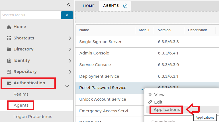
Task: Open Logon Procedures in sidebar
Action: (x=33, y=117)
